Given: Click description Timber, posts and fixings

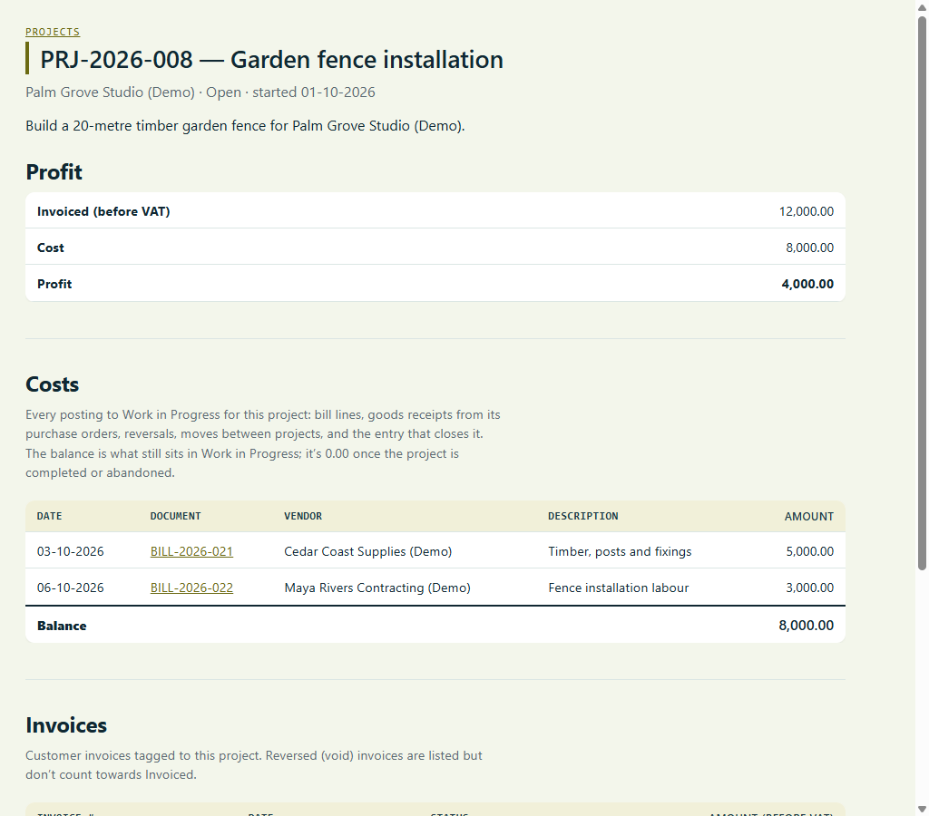Looking at the screenshot, I should (x=620, y=551).
